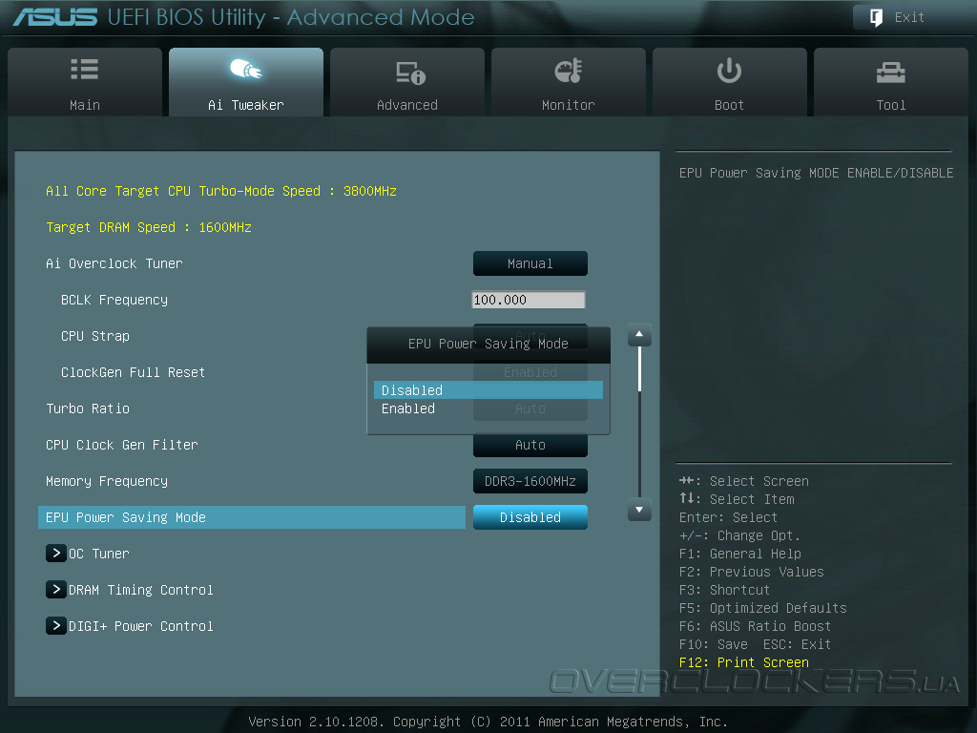Click the F6: ASUS Ratio Boost hint
The image size is (977, 733).
[755, 626]
